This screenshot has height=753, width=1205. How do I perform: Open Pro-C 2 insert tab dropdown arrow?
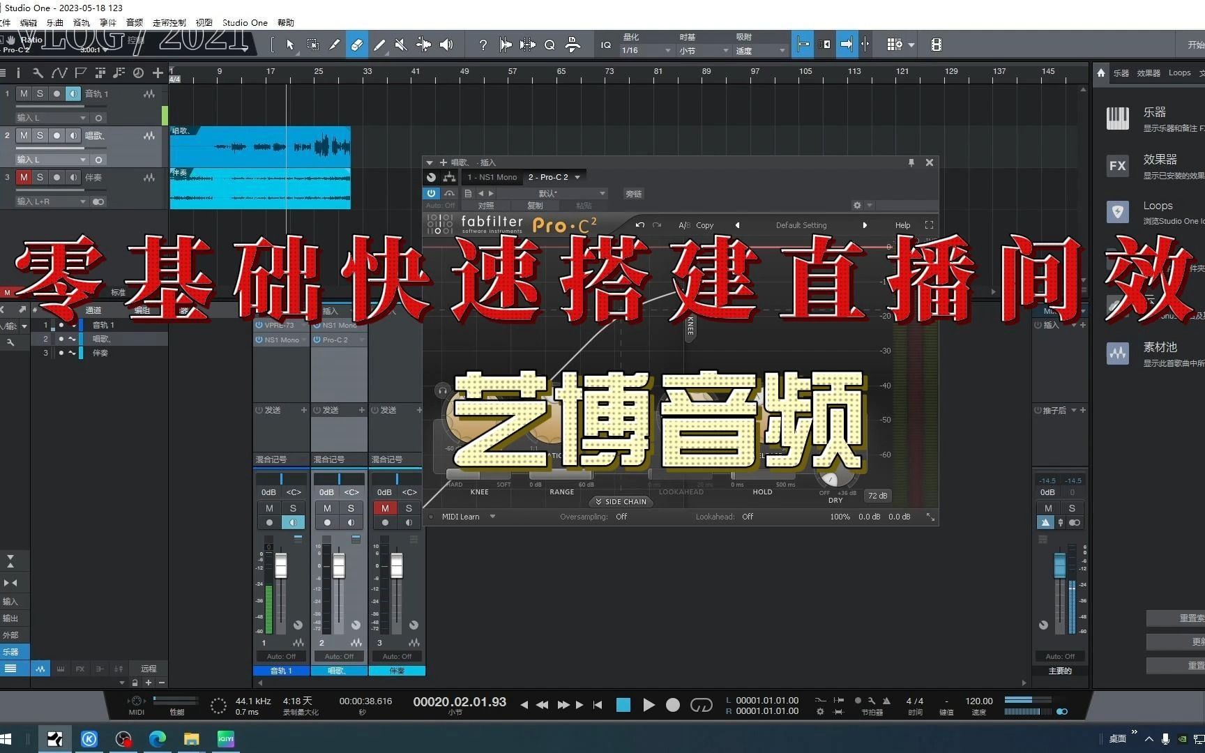(577, 177)
